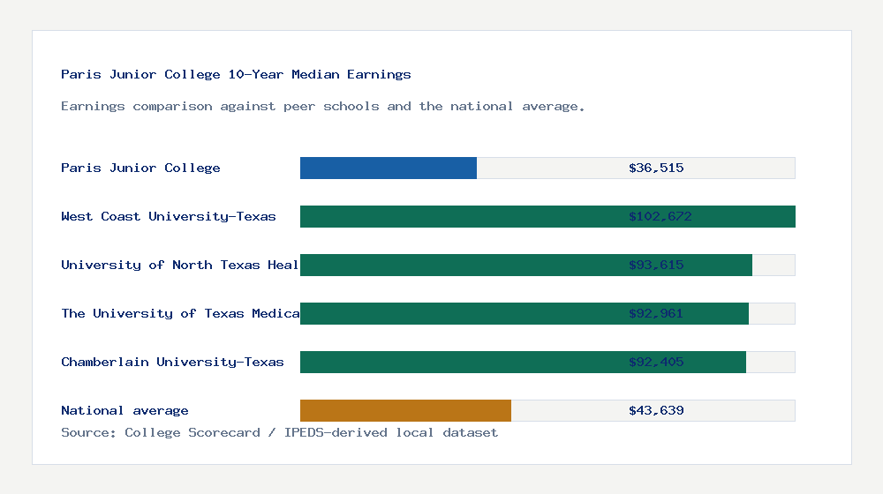This screenshot has width=883, height=494.
Task: Click the 'Chamberlain University-Texas' label
Action: [x=172, y=362]
